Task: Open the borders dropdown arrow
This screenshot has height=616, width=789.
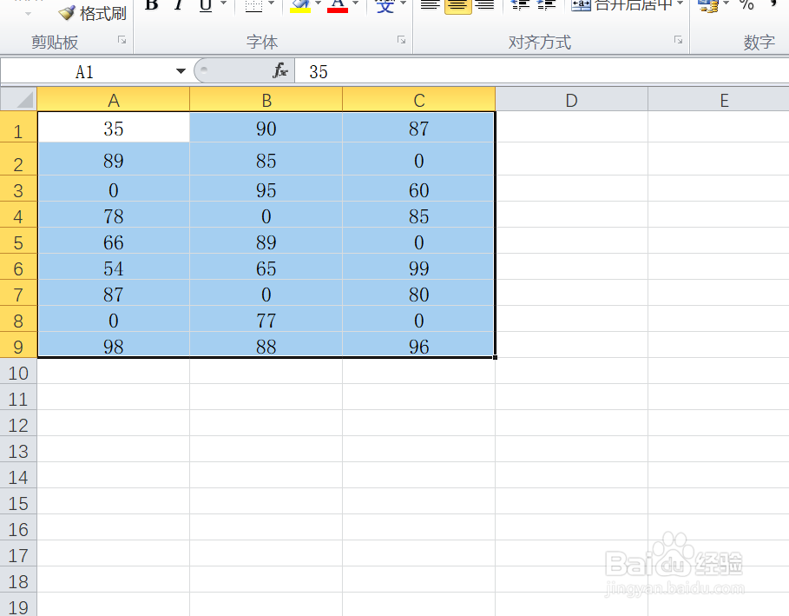Action: click(272, 4)
